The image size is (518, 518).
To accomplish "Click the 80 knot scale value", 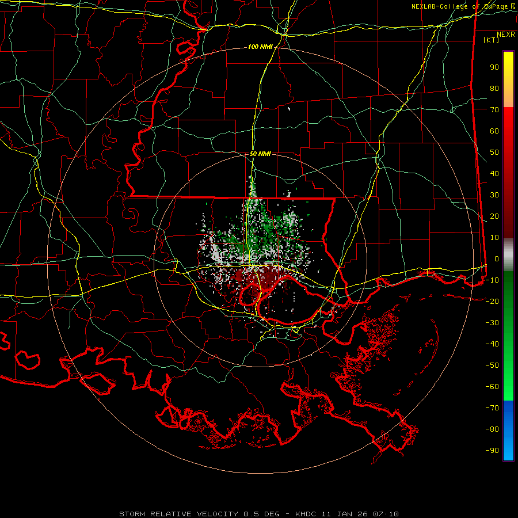I will tap(494, 89).
